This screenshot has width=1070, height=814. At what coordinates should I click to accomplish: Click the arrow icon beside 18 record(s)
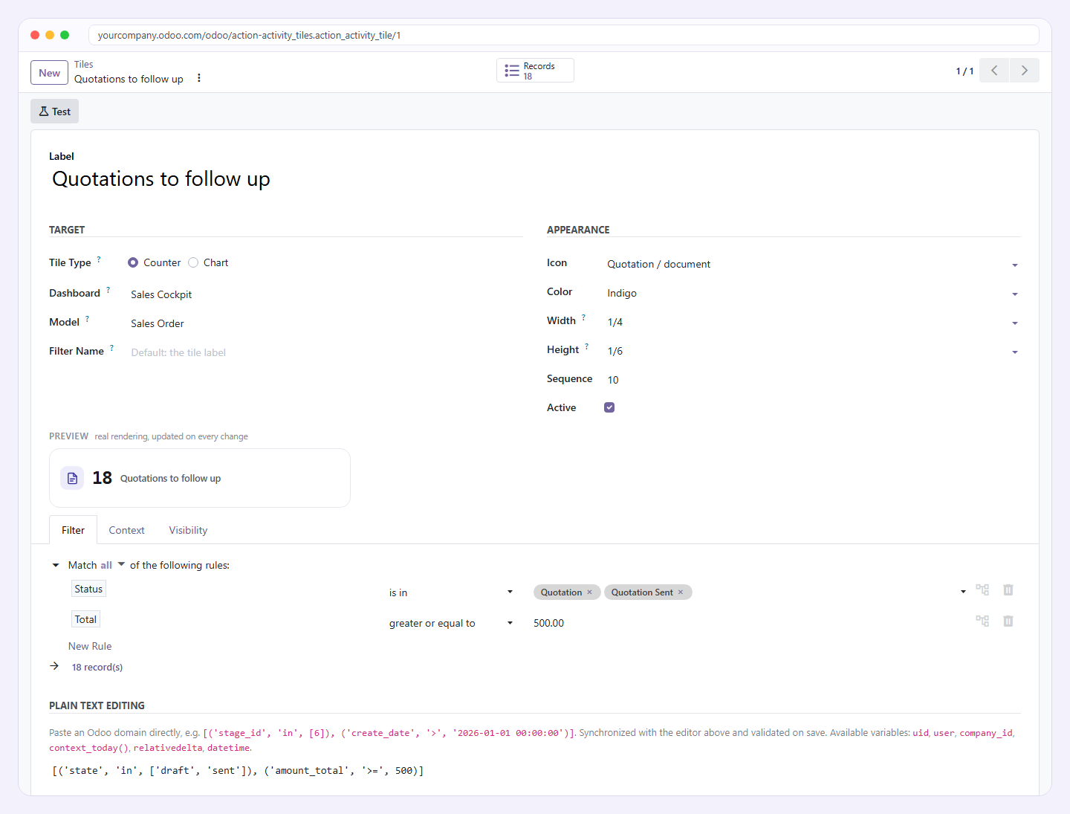point(54,666)
